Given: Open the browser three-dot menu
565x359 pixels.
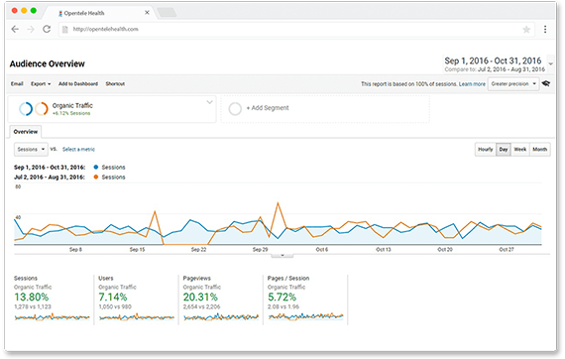Looking at the screenshot, I should 545,29.
